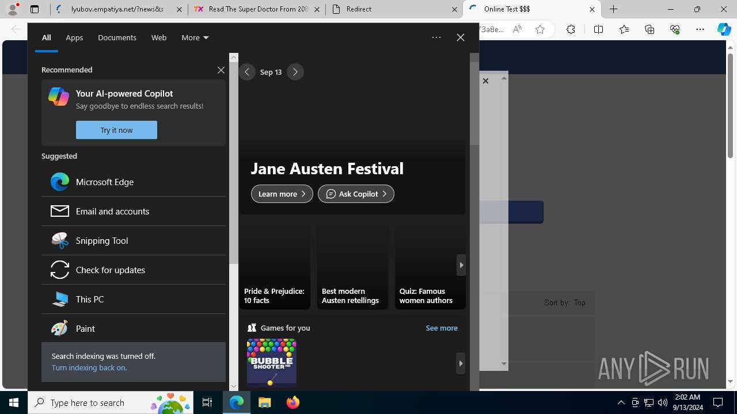Open Edge Collections panel

click(x=649, y=29)
